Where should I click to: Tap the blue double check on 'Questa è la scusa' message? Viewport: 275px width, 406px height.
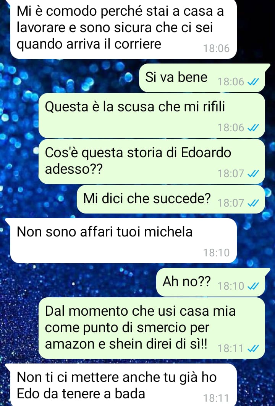253,128
